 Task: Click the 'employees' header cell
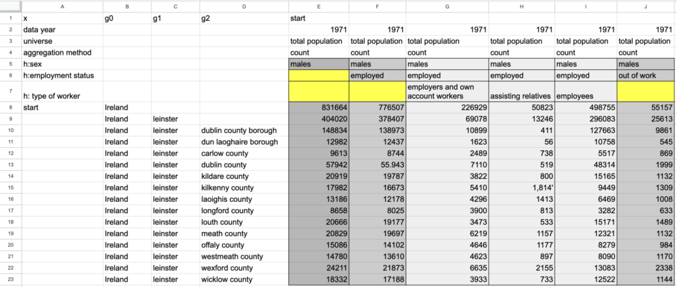pyautogui.click(x=586, y=92)
